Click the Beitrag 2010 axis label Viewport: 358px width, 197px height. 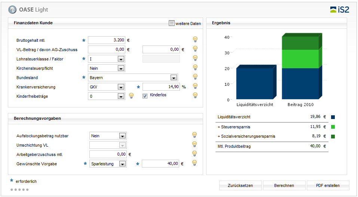(x=300, y=104)
